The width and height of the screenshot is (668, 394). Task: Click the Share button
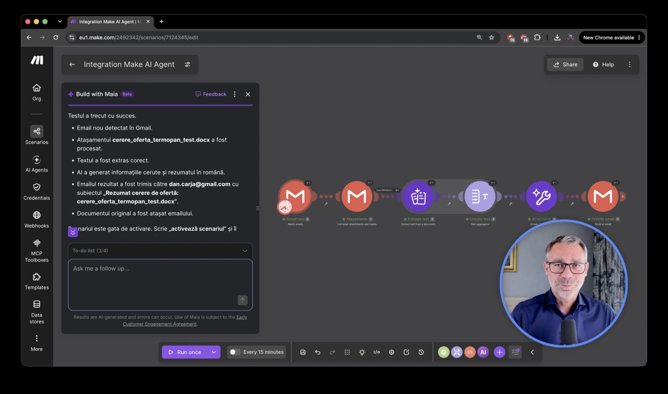pos(565,64)
